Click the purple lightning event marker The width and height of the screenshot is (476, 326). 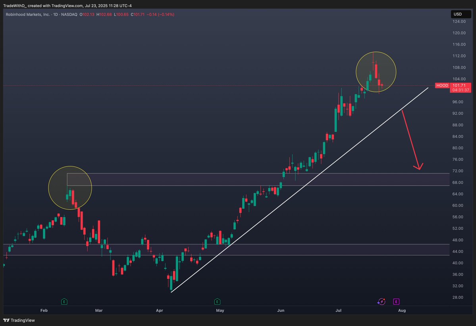381,301
